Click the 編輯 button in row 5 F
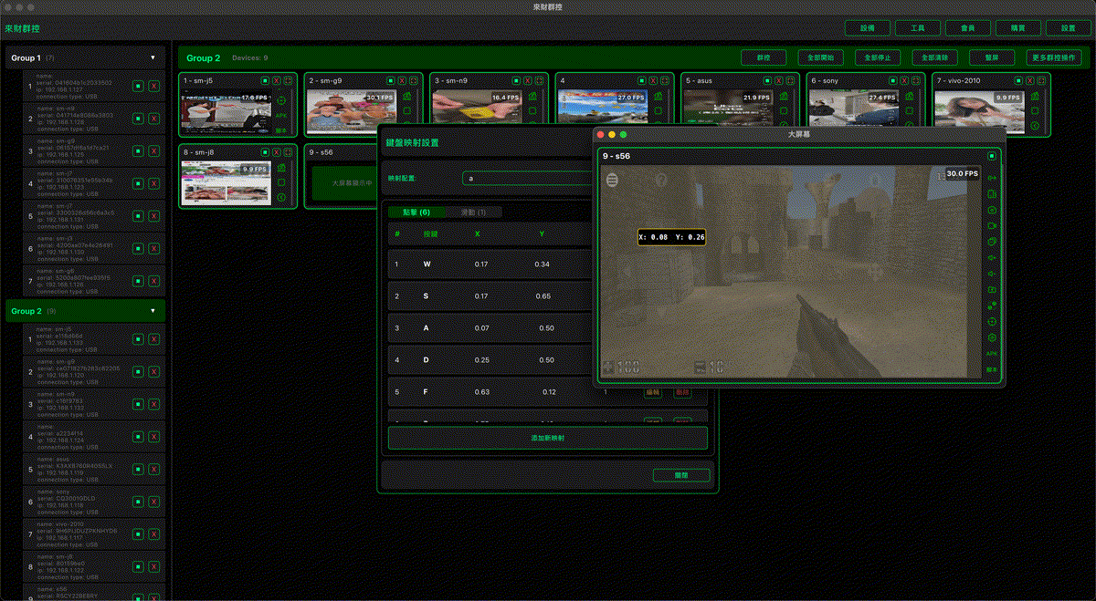 pos(653,391)
